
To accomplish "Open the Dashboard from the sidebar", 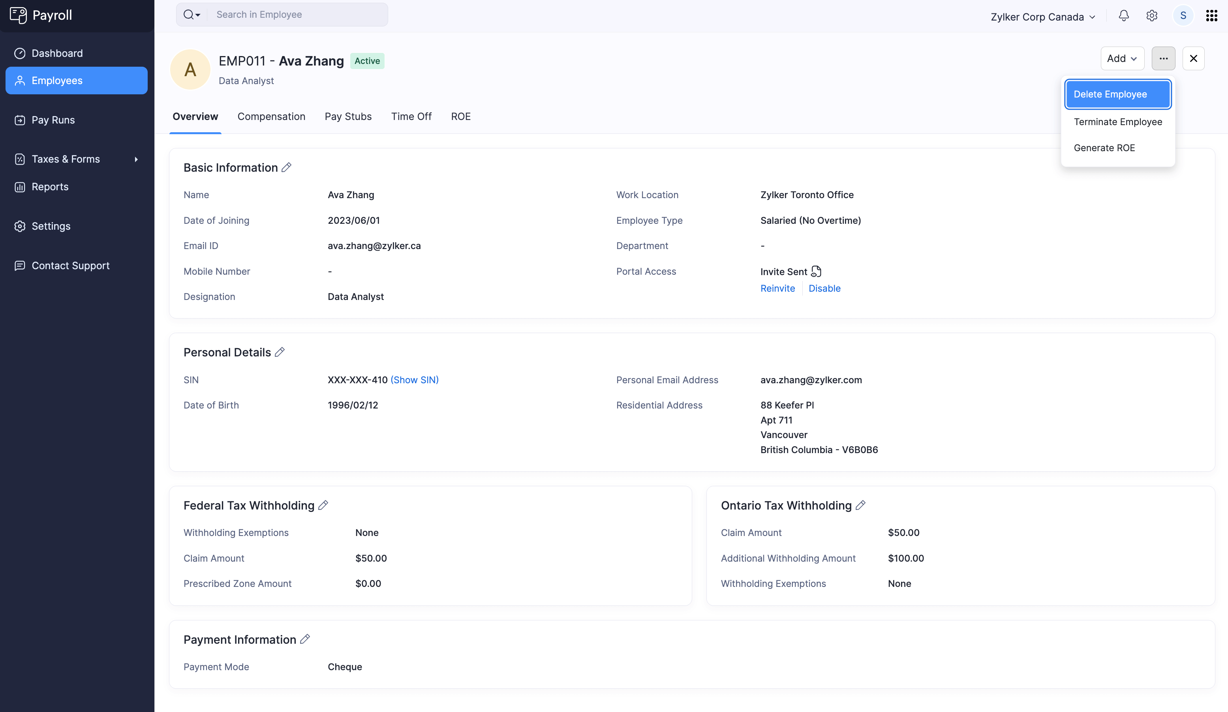I will [57, 53].
